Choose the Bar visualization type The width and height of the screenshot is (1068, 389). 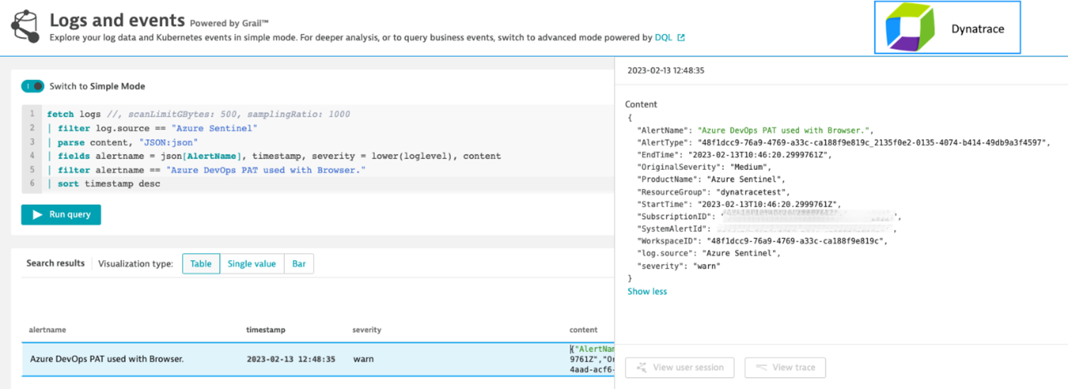[x=299, y=263]
